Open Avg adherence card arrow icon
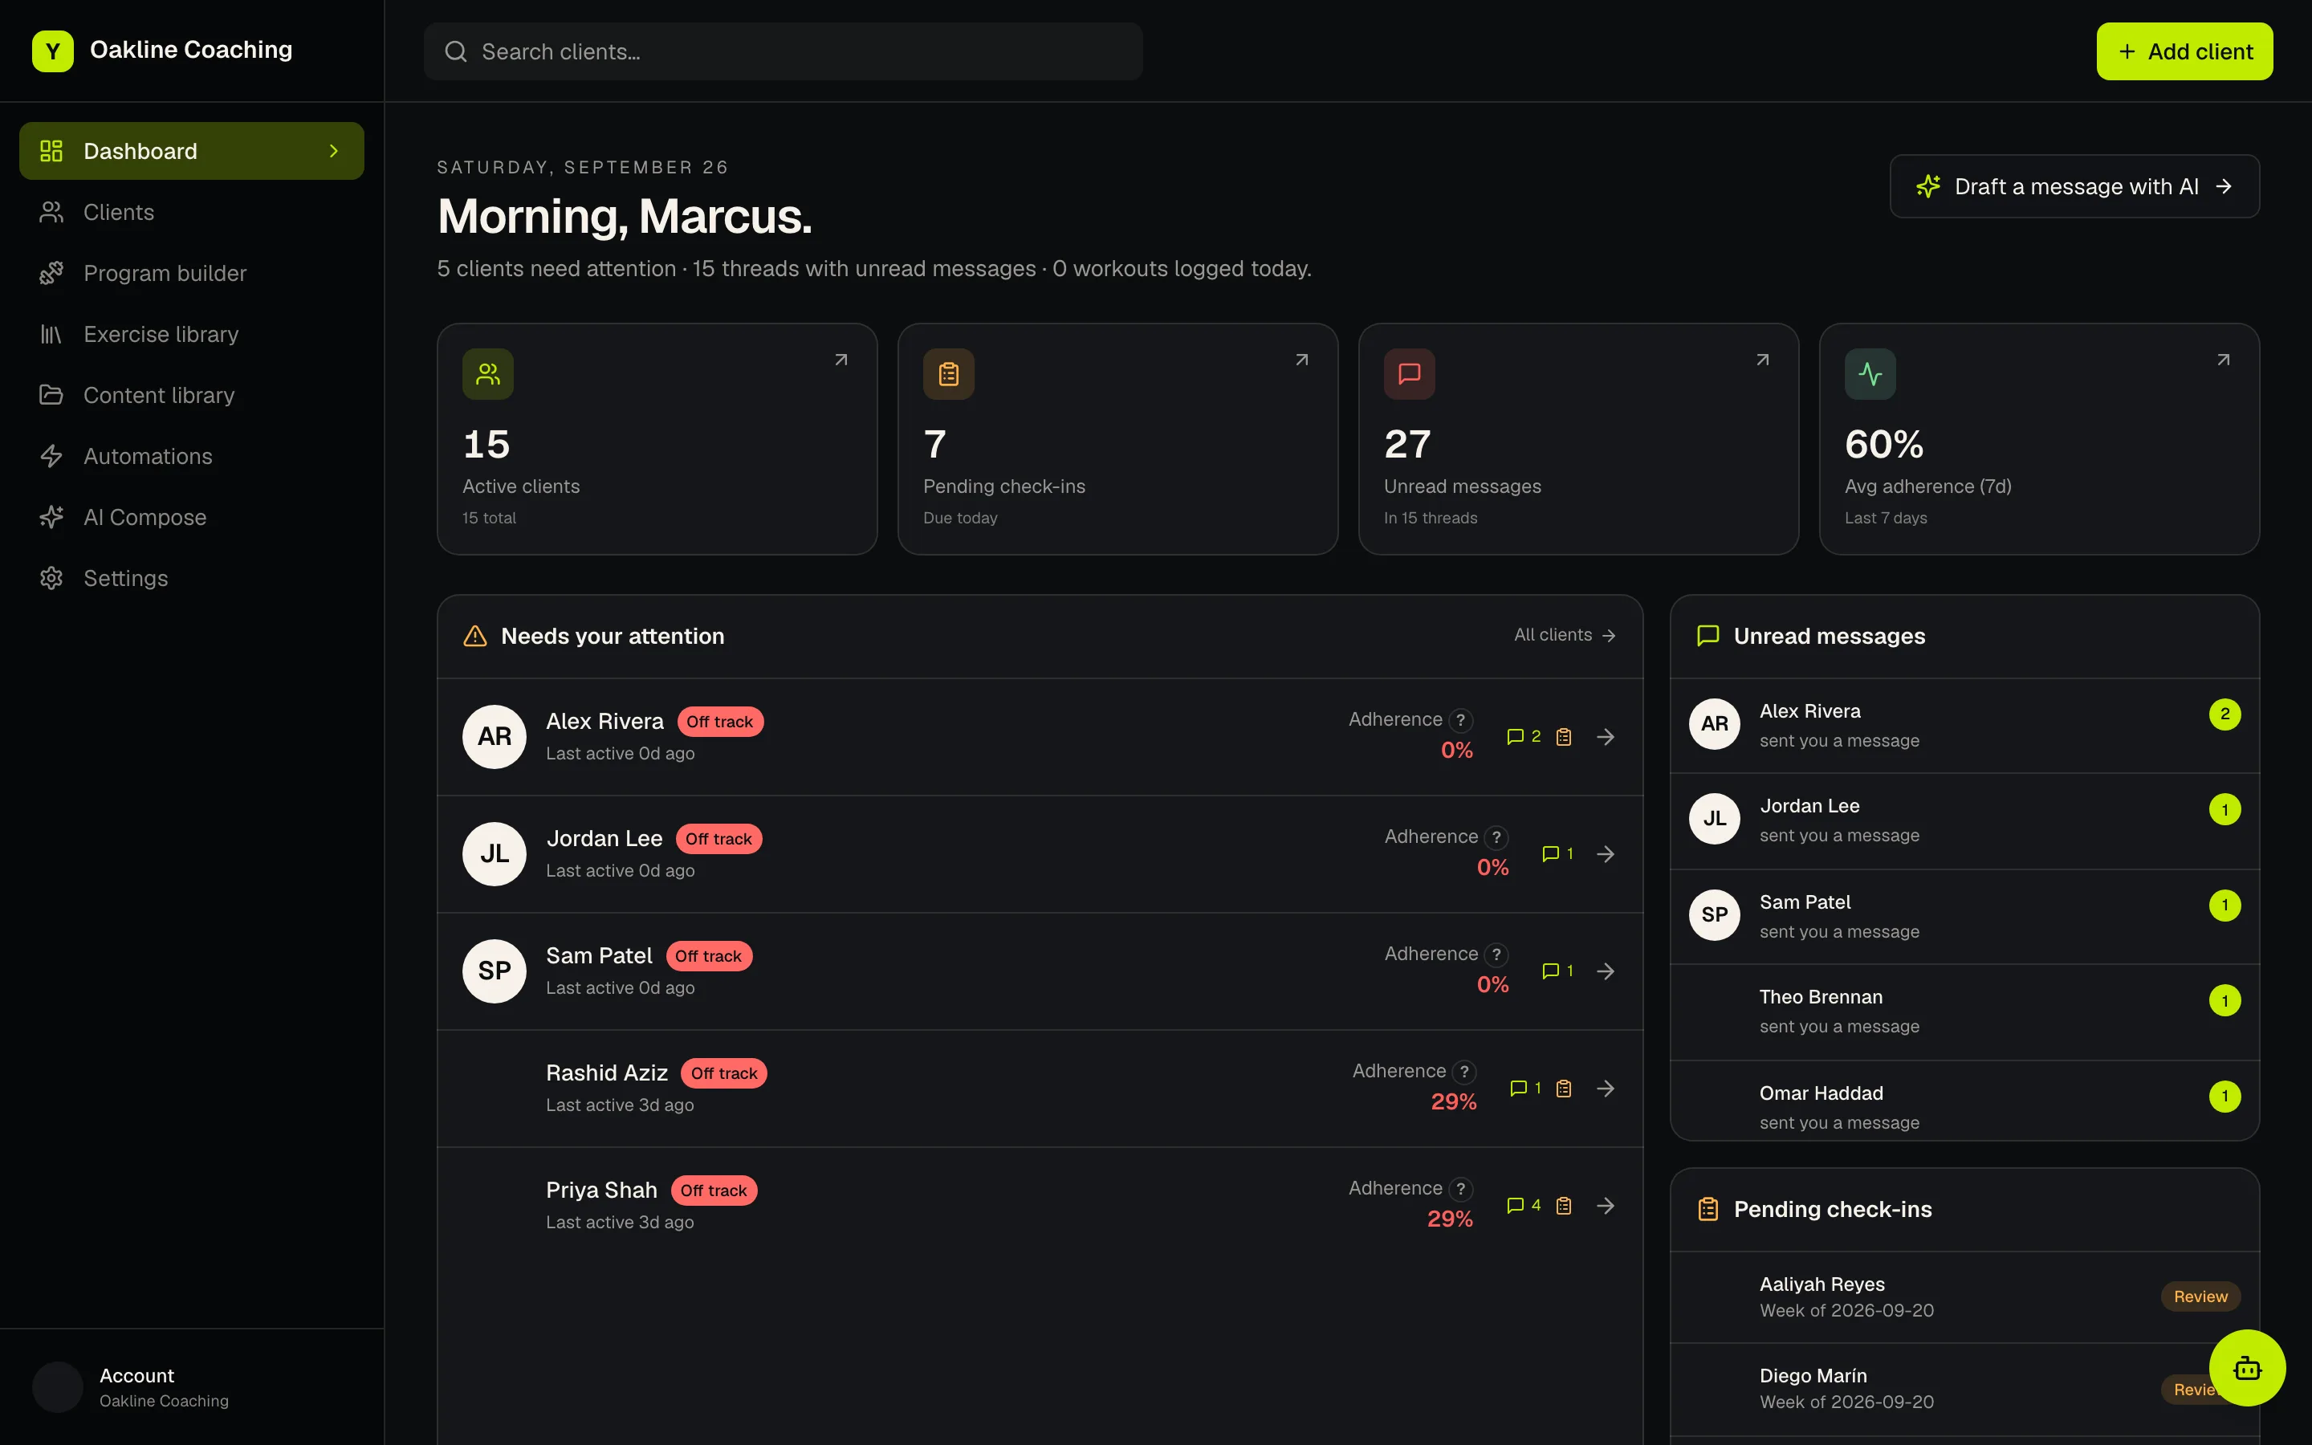The height and width of the screenshot is (1445, 2312). (x=2223, y=360)
